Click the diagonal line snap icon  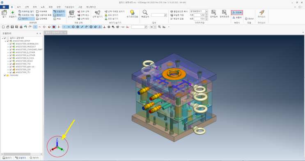coord(82,27)
